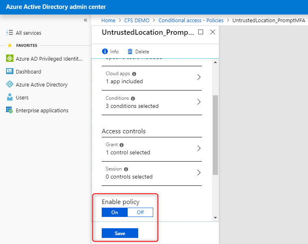Click the Enable policy label
The height and width of the screenshot is (244, 308).
pos(121,202)
